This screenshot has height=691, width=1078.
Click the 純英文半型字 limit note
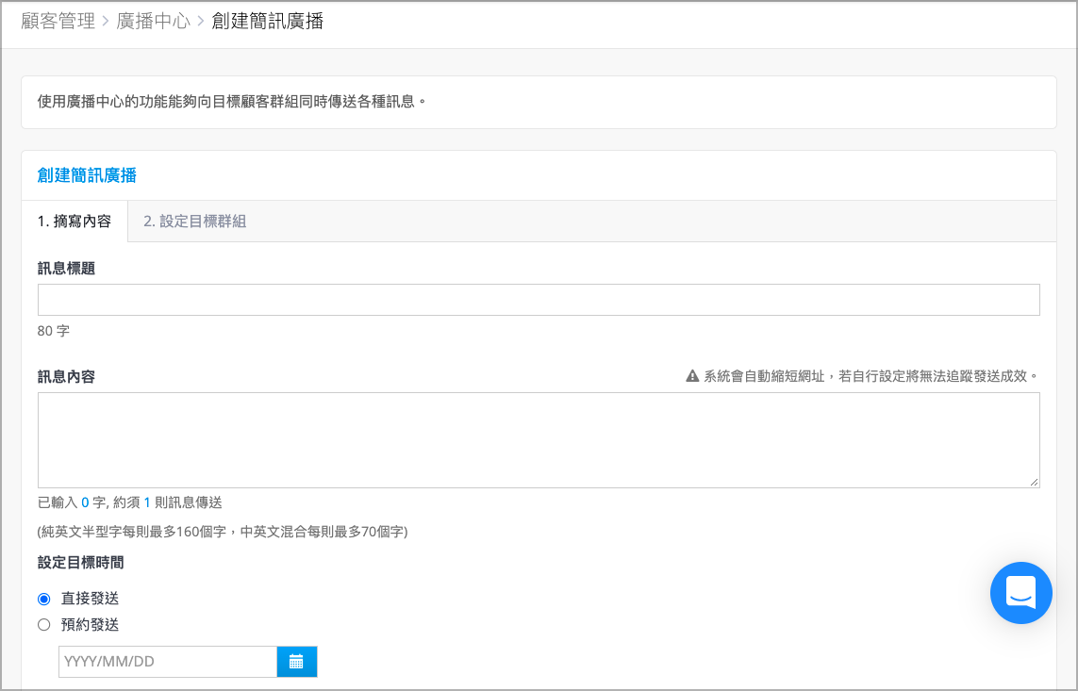click(x=223, y=532)
